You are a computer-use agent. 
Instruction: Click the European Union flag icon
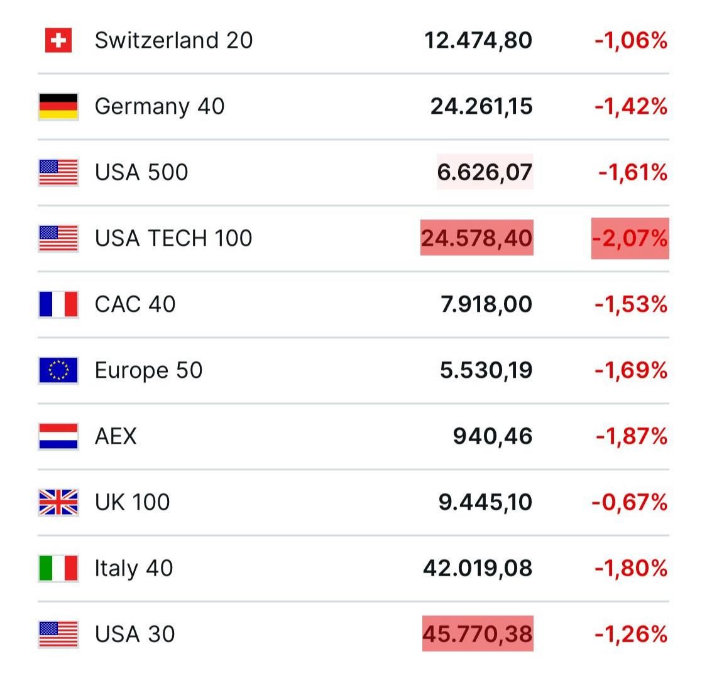click(58, 370)
